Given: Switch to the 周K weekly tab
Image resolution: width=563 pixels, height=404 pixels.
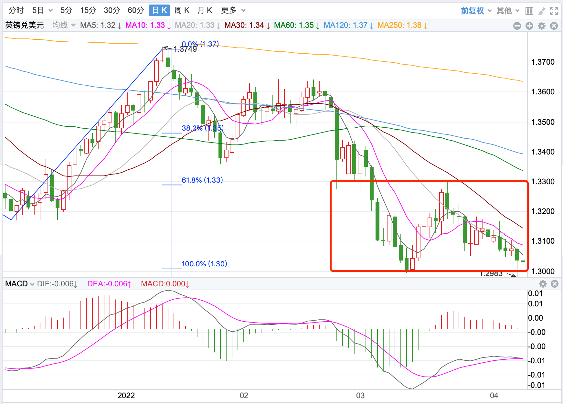Looking at the screenshot, I should pyautogui.click(x=182, y=10).
